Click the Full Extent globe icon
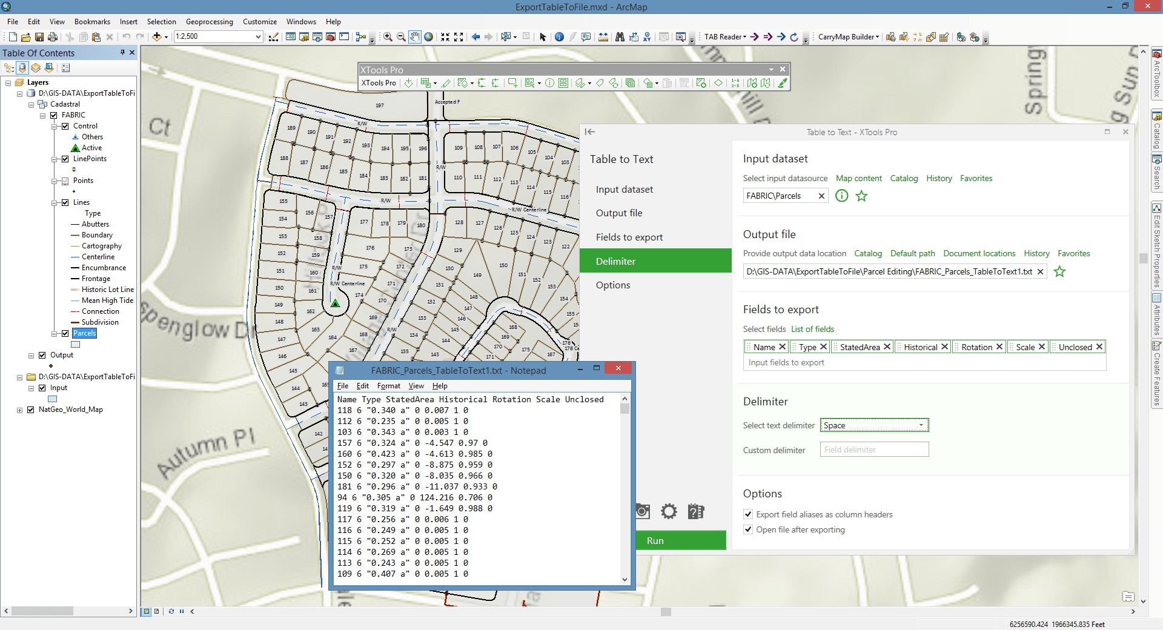Image resolution: width=1163 pixels, height=630 pixels. [429, 37]
